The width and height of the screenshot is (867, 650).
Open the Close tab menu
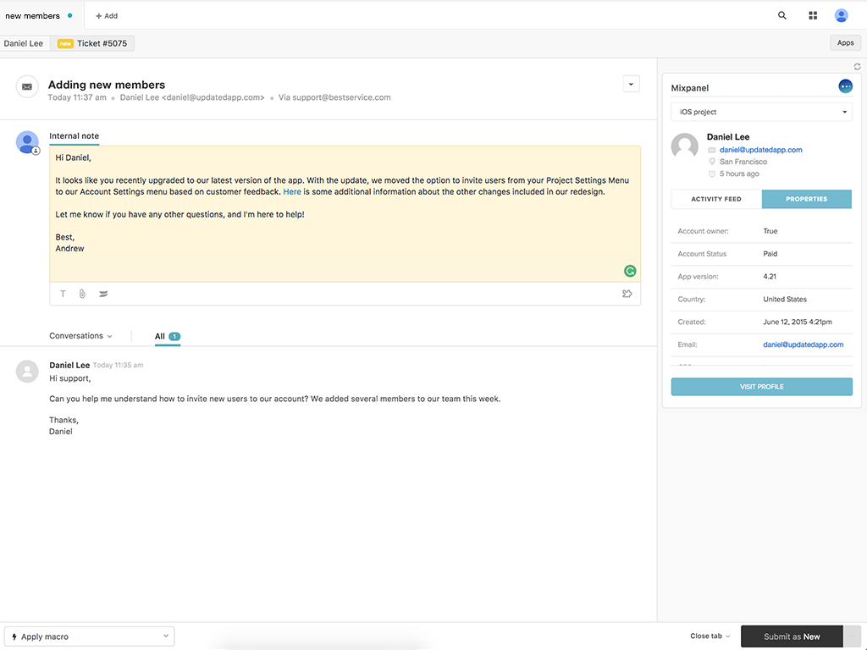pyautogui.click(x=710, y=636)
